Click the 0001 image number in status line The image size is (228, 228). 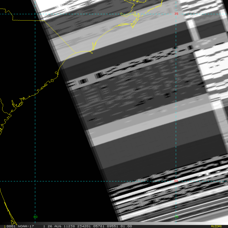11,226
